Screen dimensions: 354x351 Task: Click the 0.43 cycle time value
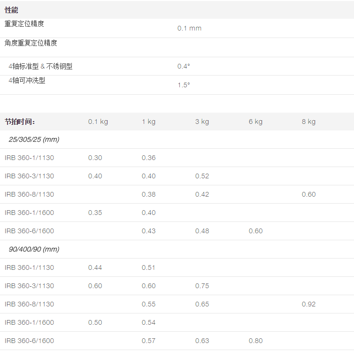[148, 231]
